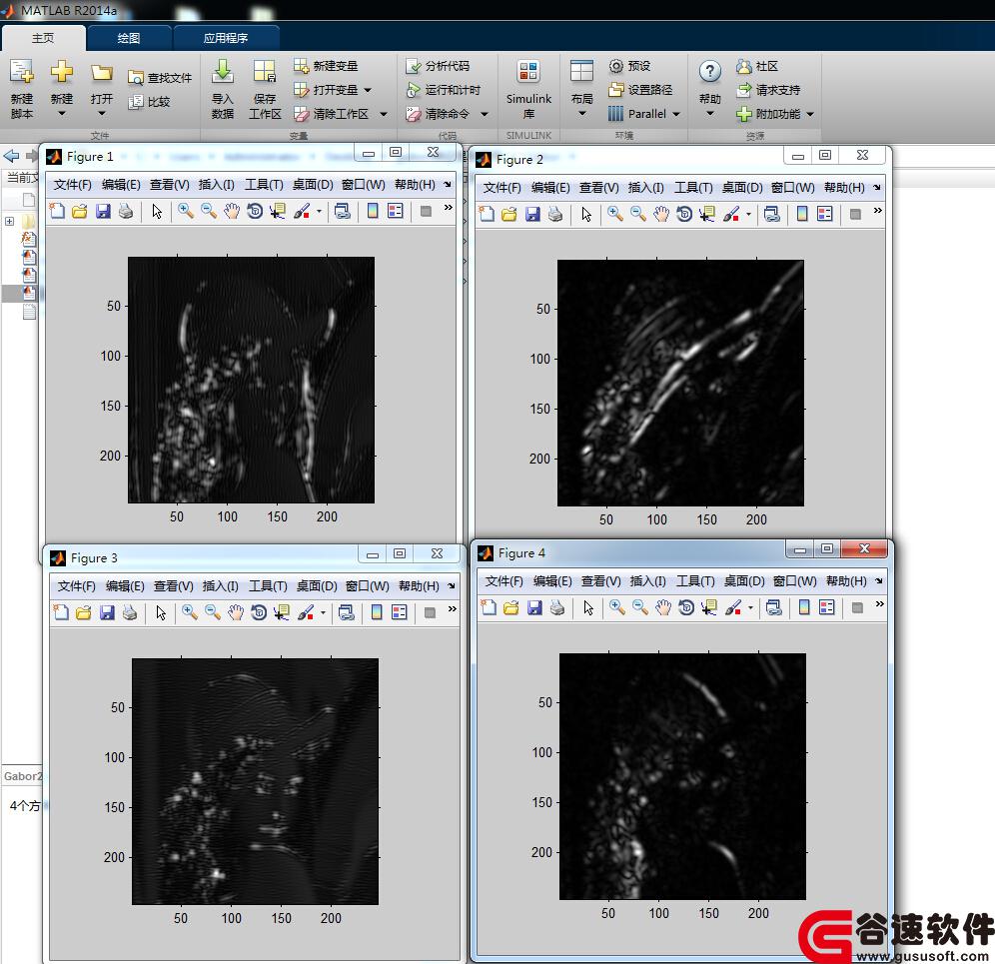995x964 pixels.
Task: Toggle Zoom In tool in Figure 1
Action: click(x=185, y=211)
